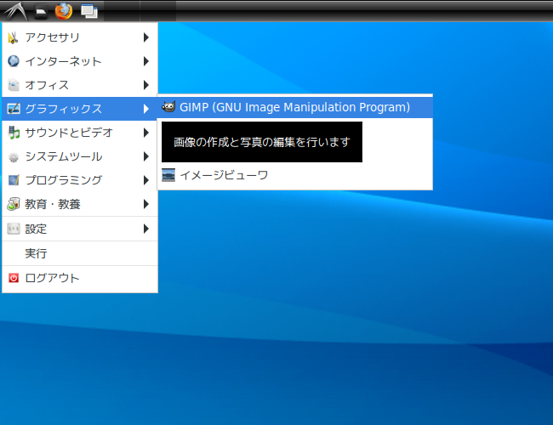Expand the 教育・教養 submenu arrow
This screenshot has height=425, width=553.
(x=146, y=204)
